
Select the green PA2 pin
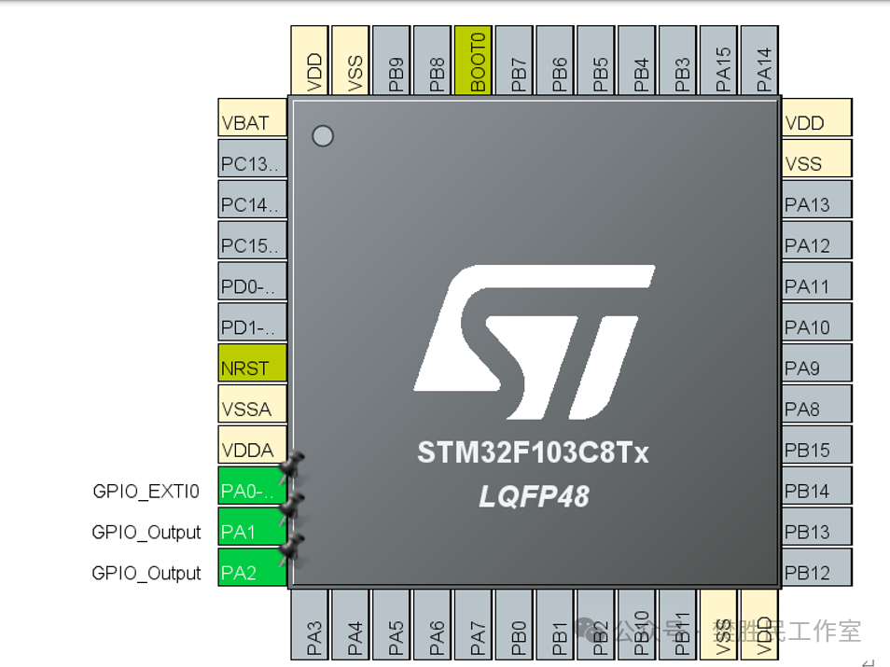[252, 567]
